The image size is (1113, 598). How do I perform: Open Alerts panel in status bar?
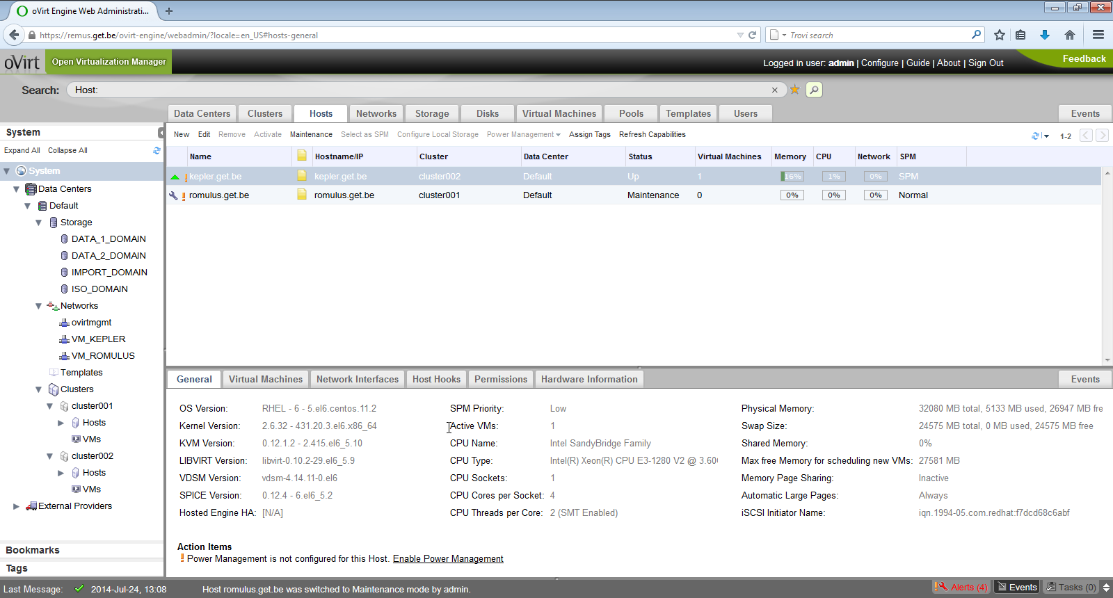[961, 587]
